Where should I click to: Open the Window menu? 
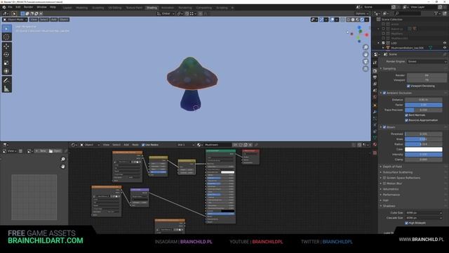point(42,7)
